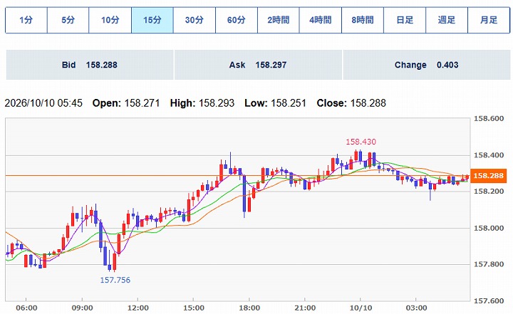The image size is (513, 314).
Task: Show the 日足 daily chart
Action: point(405,20)
